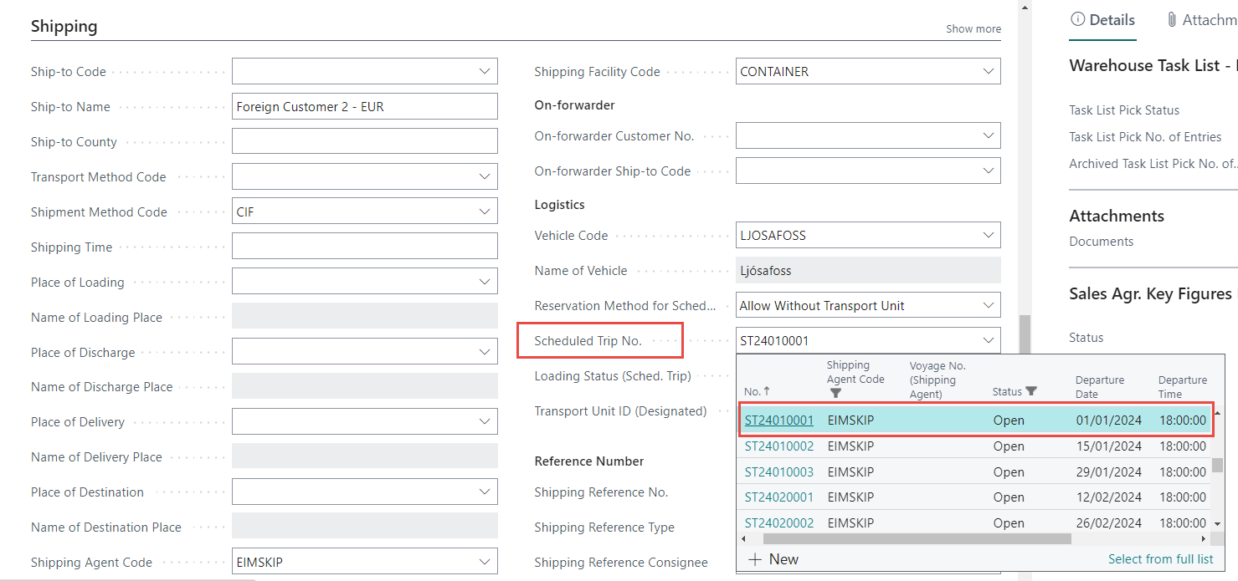Viewport: 1238px width, 581px height.
Task: Expand the Ship-to Code dropdown
Action: pyautogui.click(x=485, y=72)
